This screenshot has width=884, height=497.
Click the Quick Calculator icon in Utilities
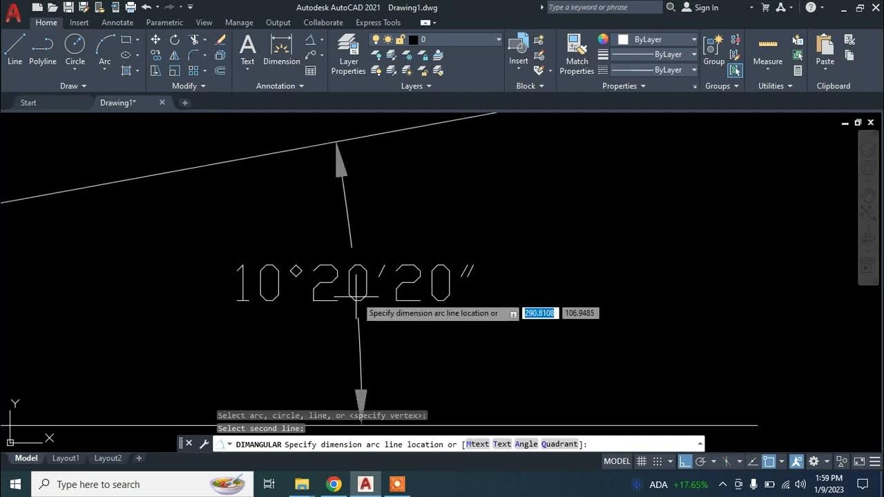coord(798,70)
